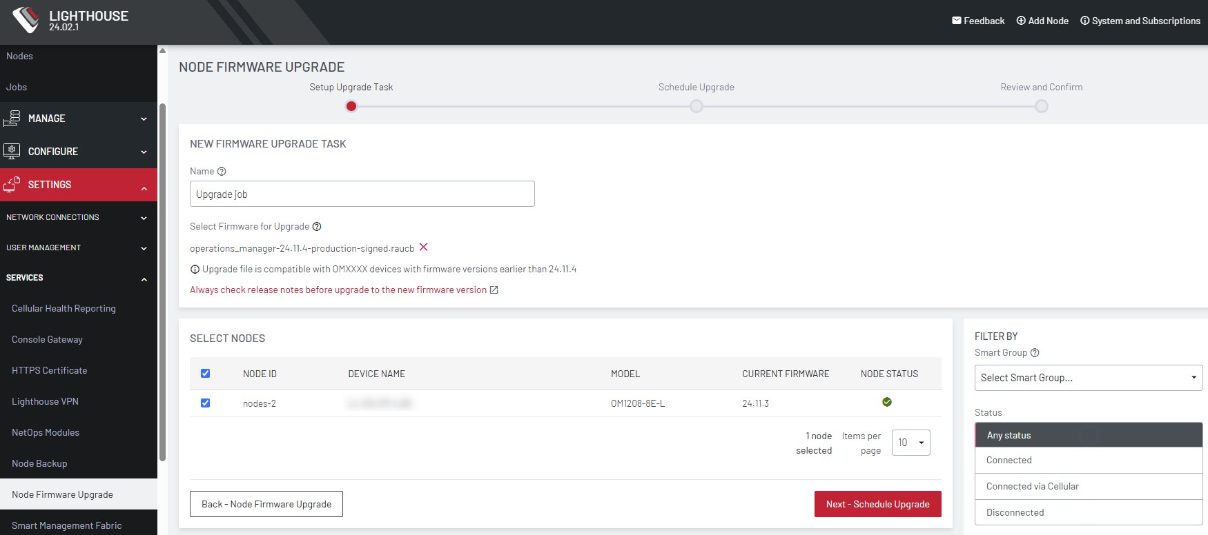Open Jobs in the sidebar

[17, 87]
